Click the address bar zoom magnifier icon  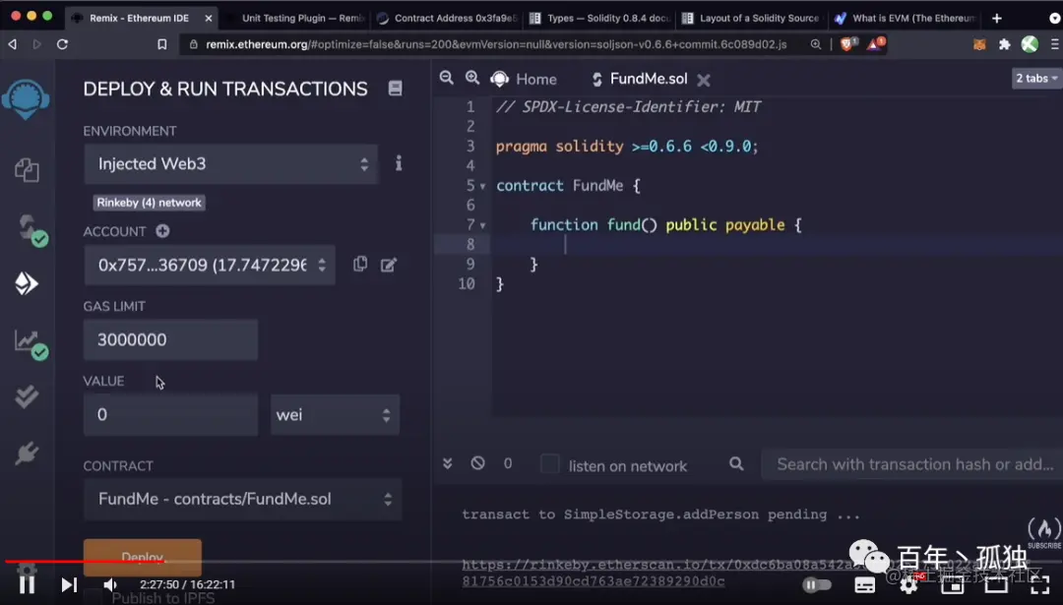point(816,44)
